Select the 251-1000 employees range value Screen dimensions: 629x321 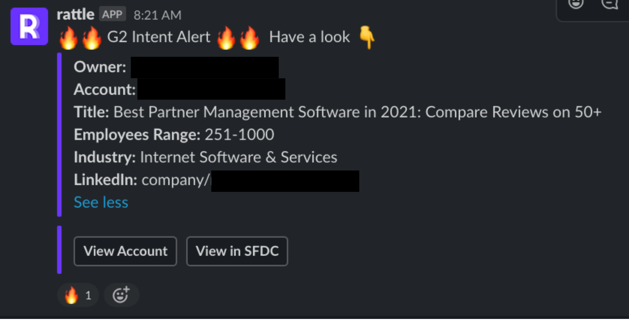pyautogui.click(x=239, y=135)
